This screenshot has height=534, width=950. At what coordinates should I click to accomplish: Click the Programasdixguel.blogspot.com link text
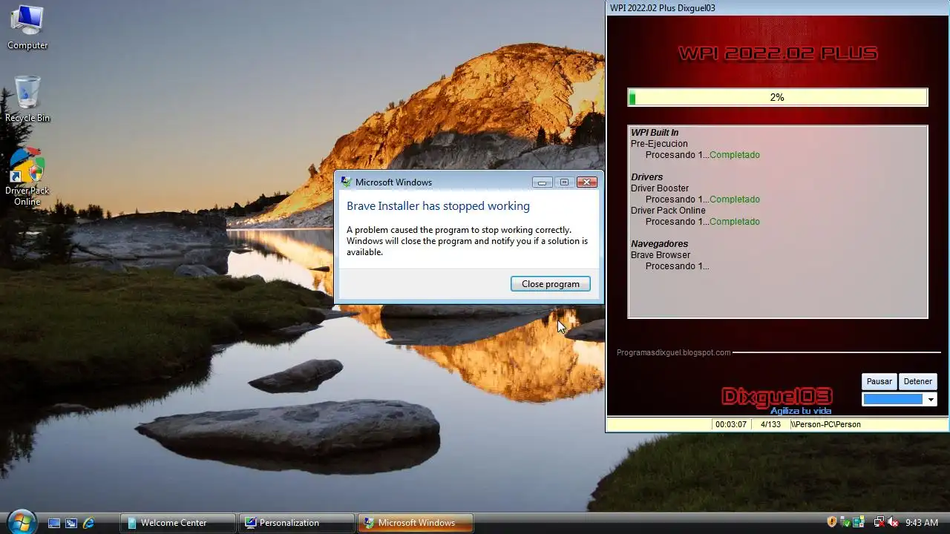[673, 352]
